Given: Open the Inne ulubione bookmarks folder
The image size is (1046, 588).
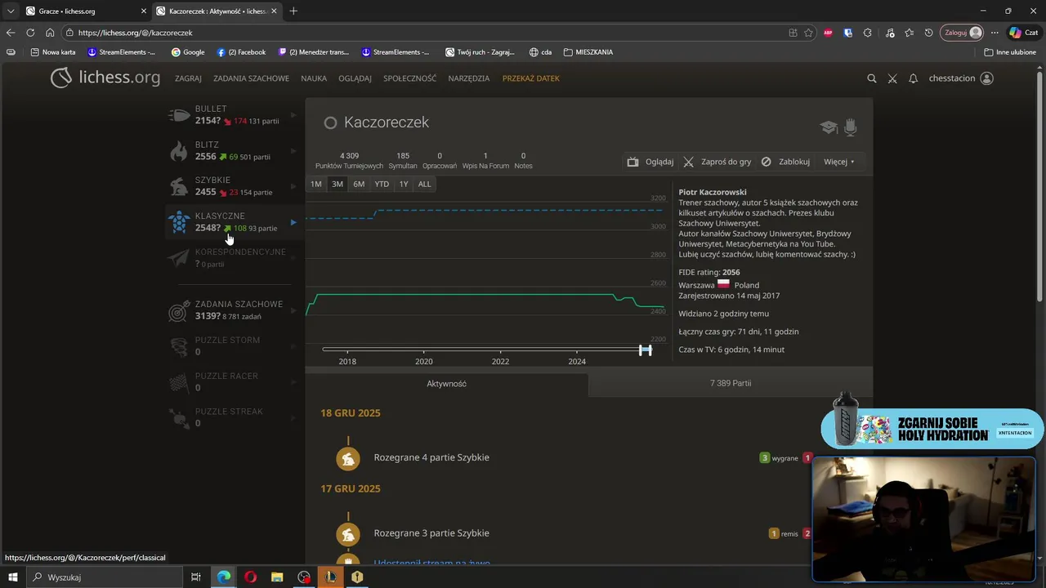Looking at the screenshot, I should coord(1010,52).
